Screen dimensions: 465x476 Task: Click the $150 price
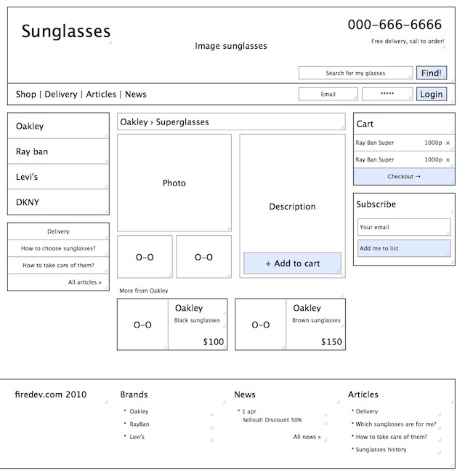[x=331, y=342]
